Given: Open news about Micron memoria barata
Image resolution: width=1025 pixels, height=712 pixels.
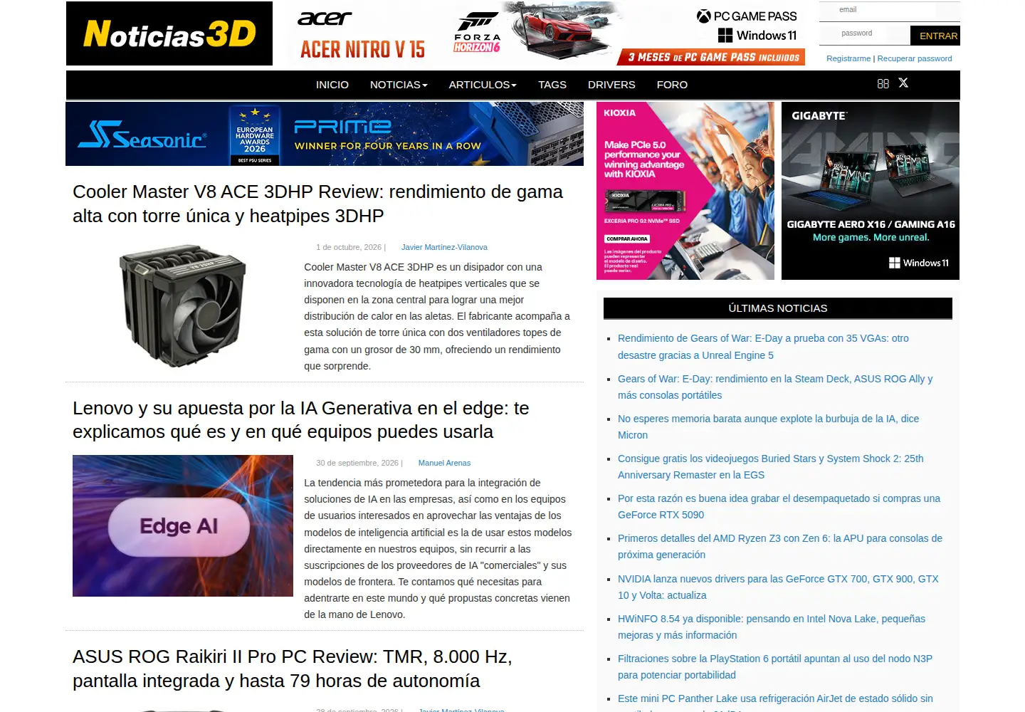Looking at the screenshot, I should coord(768,426).
